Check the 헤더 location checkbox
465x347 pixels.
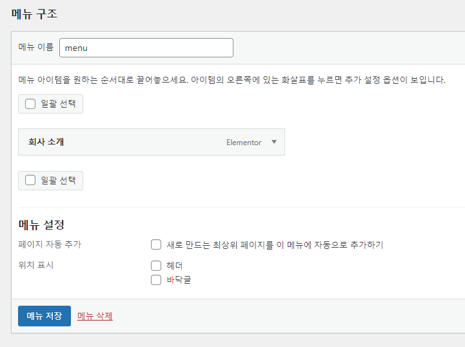click(156, 266)
